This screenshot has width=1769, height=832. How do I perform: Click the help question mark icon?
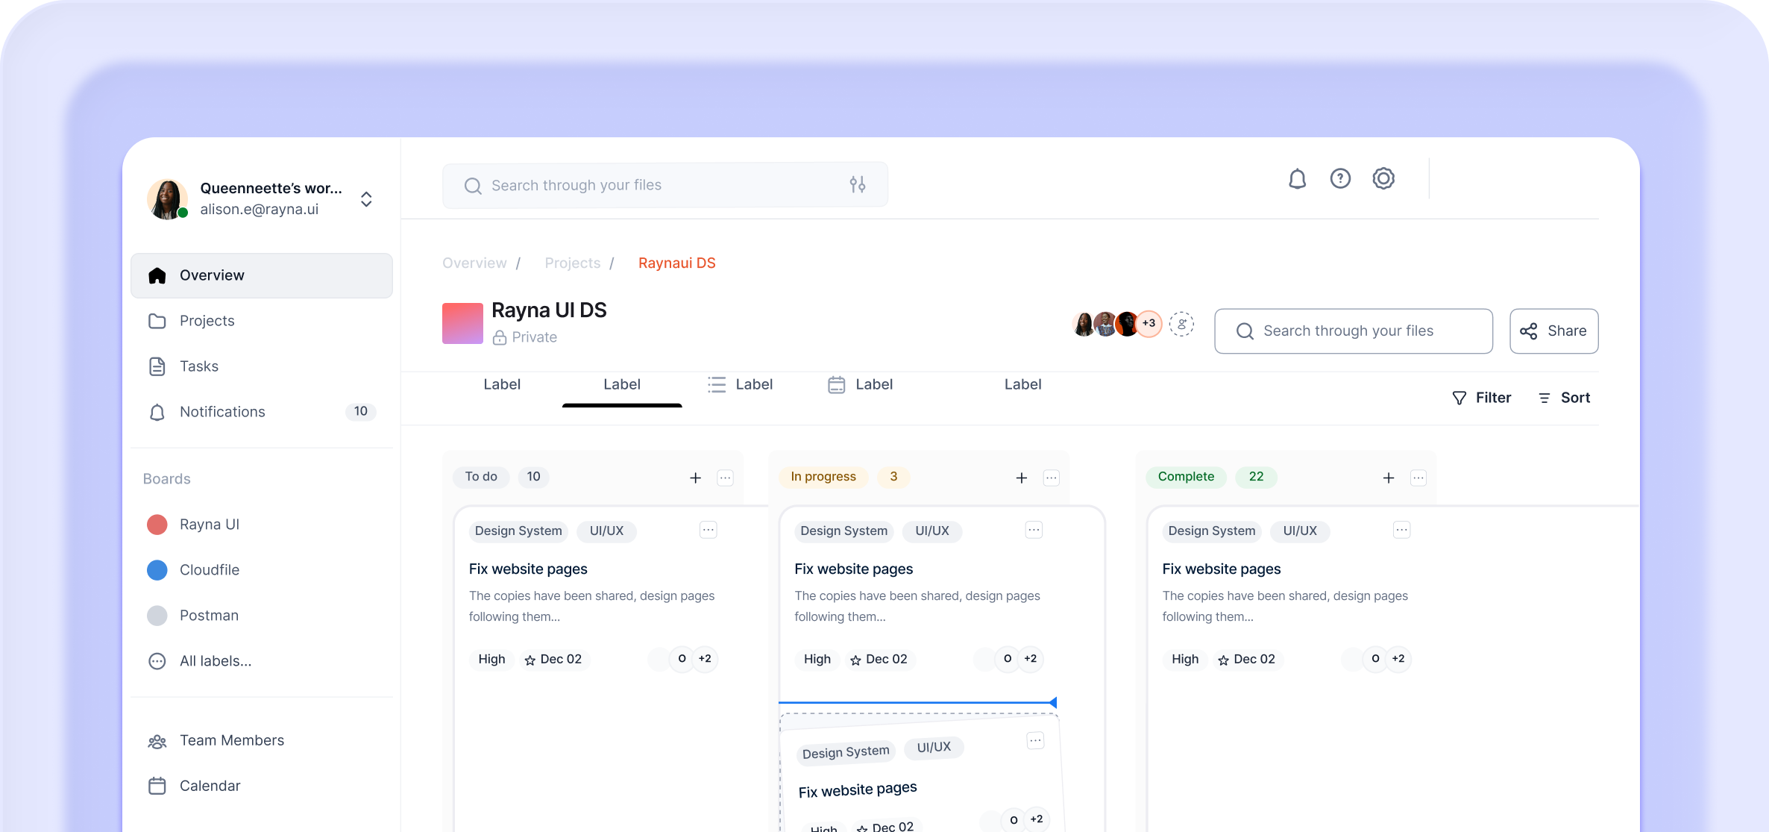(x=1340, y=179)
